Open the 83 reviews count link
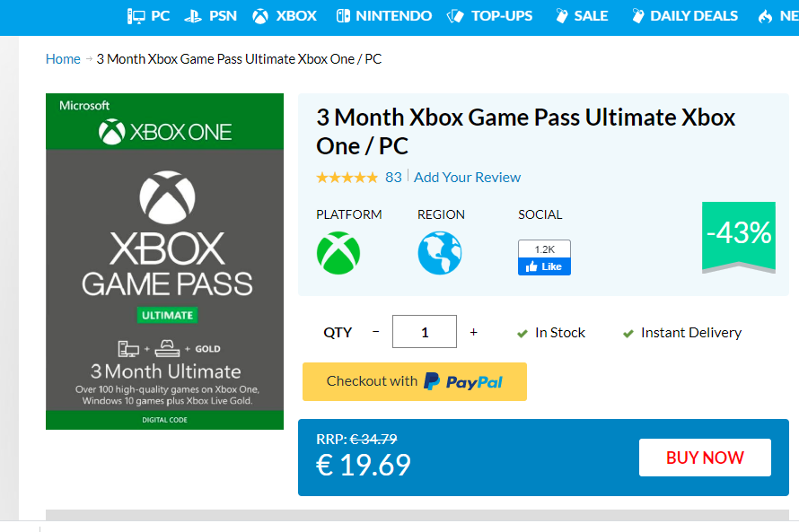This screenshot has height=532, width=799. [393, 177]
